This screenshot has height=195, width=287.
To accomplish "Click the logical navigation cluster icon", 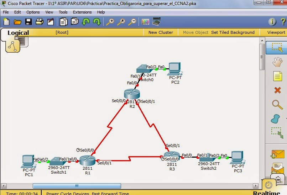I will 12,46.
